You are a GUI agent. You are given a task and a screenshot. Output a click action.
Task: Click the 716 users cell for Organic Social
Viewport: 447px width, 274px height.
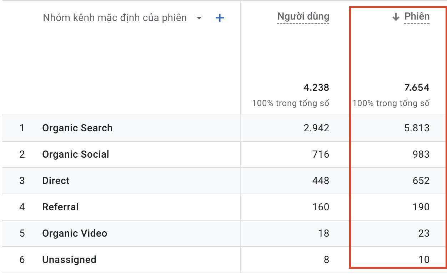click(320, 154)
